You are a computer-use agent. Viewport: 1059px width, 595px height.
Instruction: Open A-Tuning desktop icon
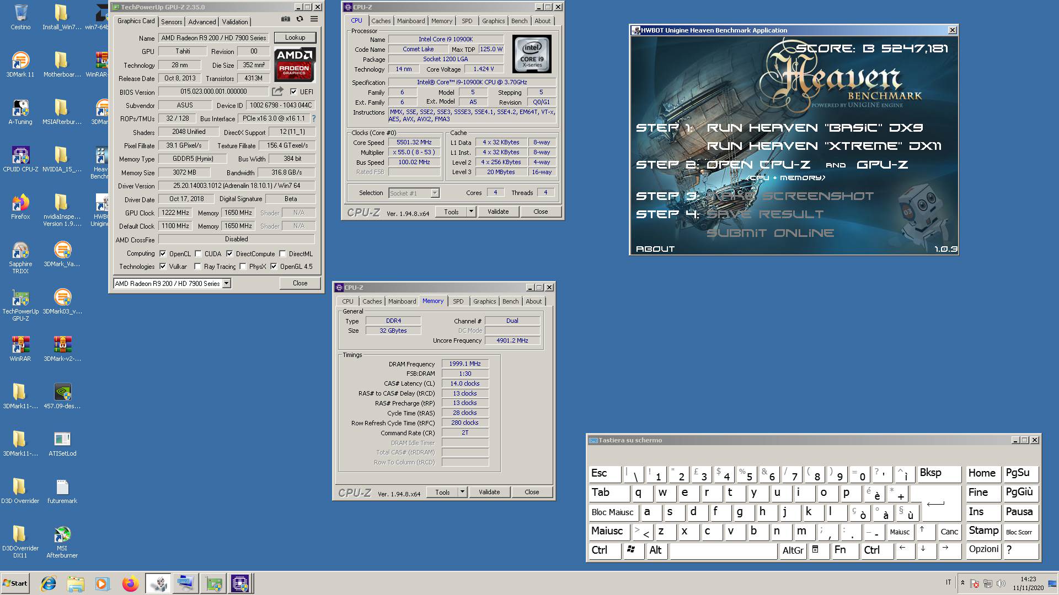tap(20, 112)
